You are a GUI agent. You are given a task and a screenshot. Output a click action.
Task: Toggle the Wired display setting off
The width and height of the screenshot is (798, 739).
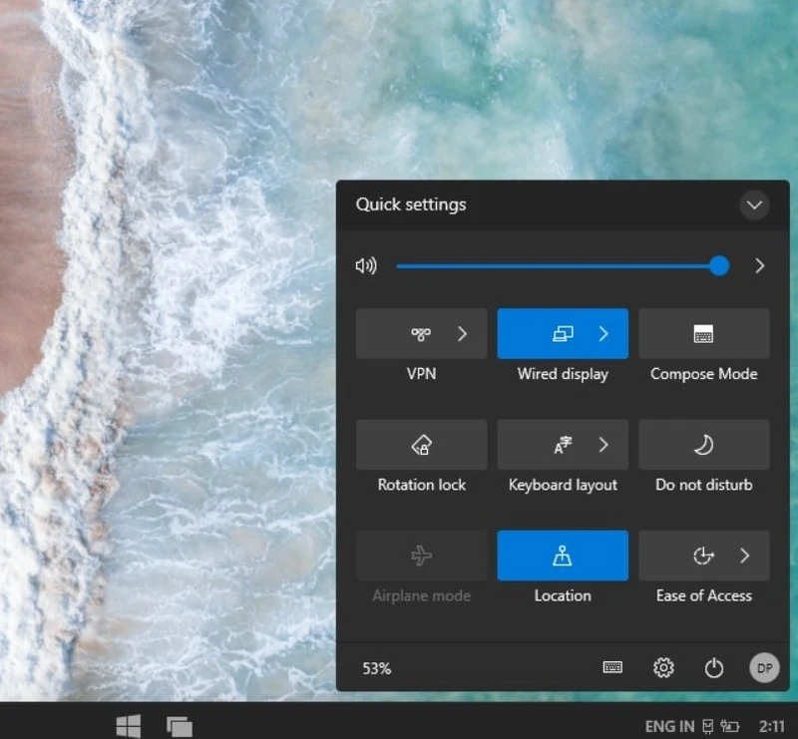pyautogui.click(x=554, y=333)
